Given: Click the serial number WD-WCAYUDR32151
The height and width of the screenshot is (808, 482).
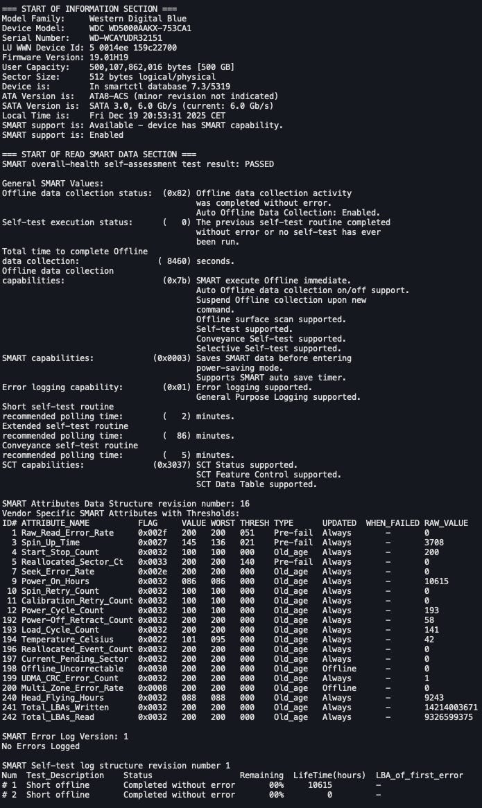Looking at the screenshot, I should tap(126, 37).
